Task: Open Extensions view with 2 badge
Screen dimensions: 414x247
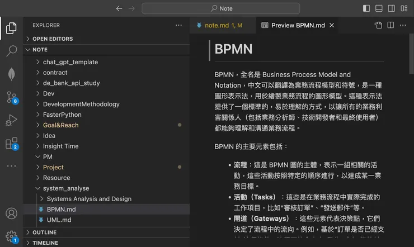Action: 12,144
